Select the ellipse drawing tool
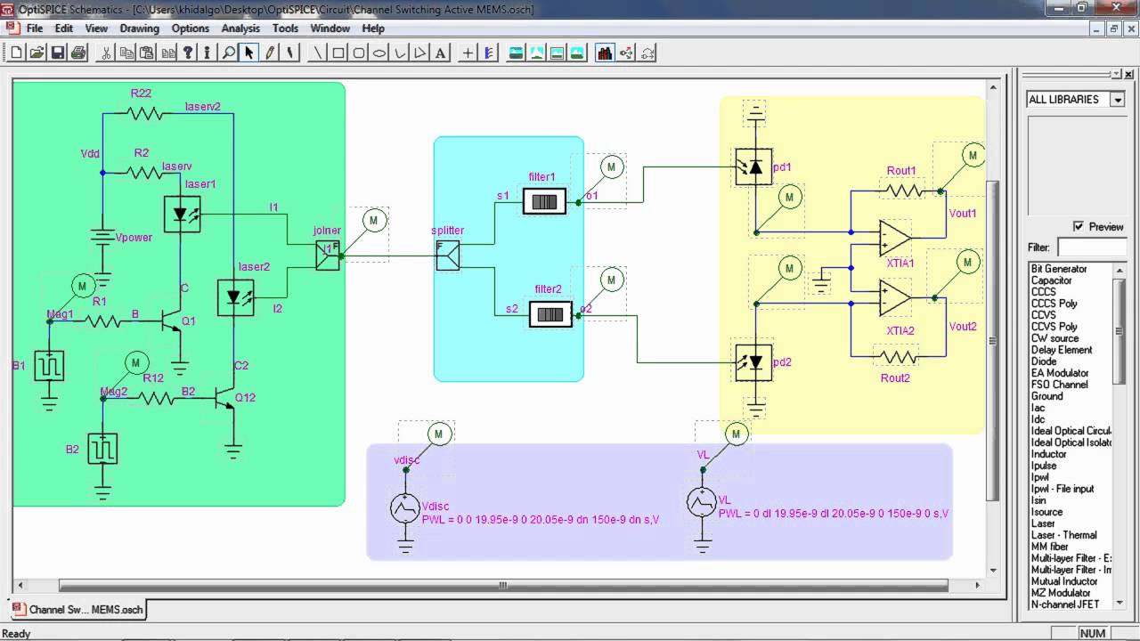The image size is (1140, 641). 379,53
